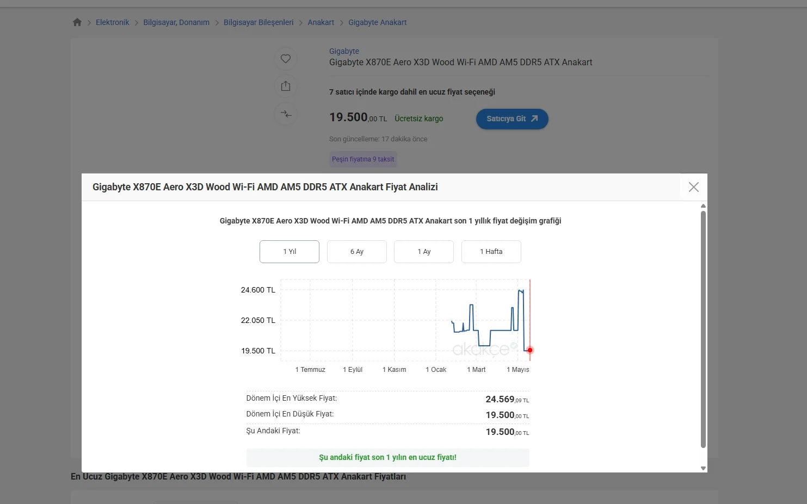Click the En Ucuz Fiyatları heading
The image size is (807, 504).
click(x=238, y=477)
